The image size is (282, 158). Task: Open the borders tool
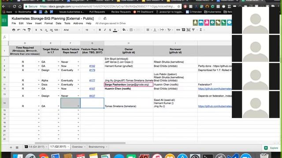131,30
